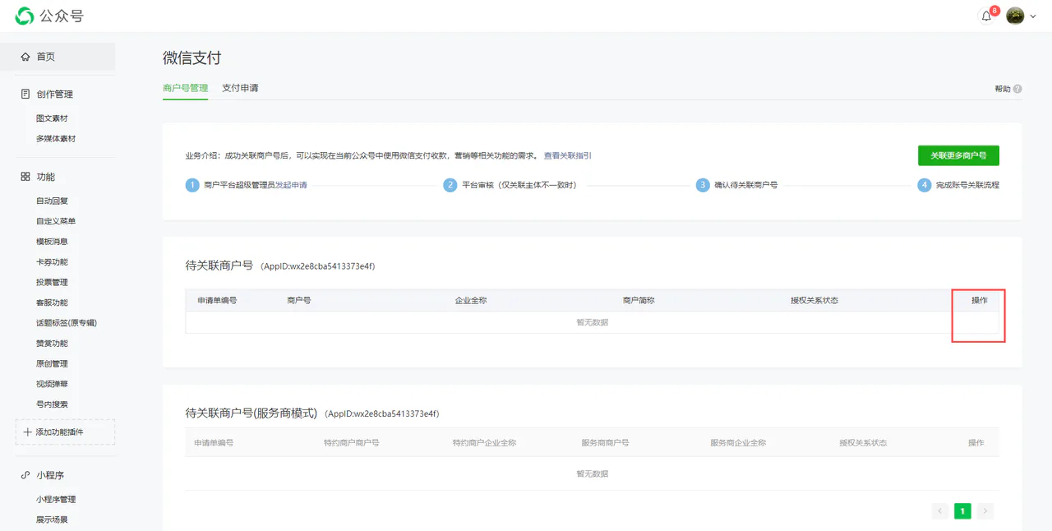Click the 功能 grid icon
This screenshot has width=1052, height=531.
tap(25, 177)
